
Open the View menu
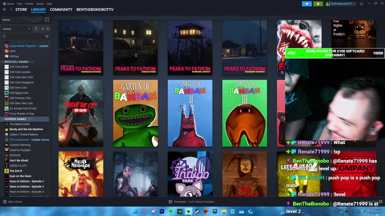tap(20, 4)
